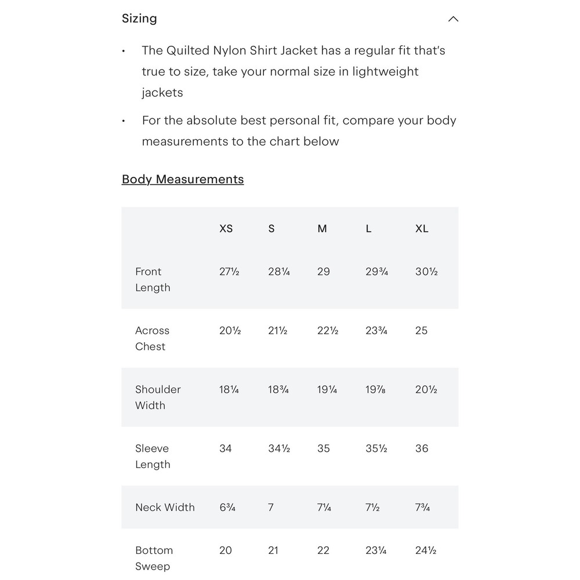Click the 34½ sleeve length value
This screenshot has height=580, width=580.
click(x=280, y=448)
